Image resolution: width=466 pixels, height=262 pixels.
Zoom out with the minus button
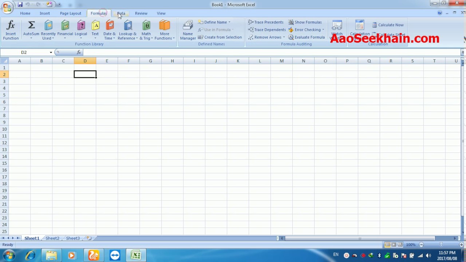421,245
